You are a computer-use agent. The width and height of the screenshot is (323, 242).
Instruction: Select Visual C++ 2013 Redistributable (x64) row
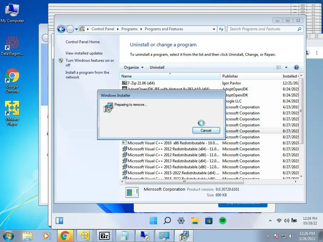171,161
